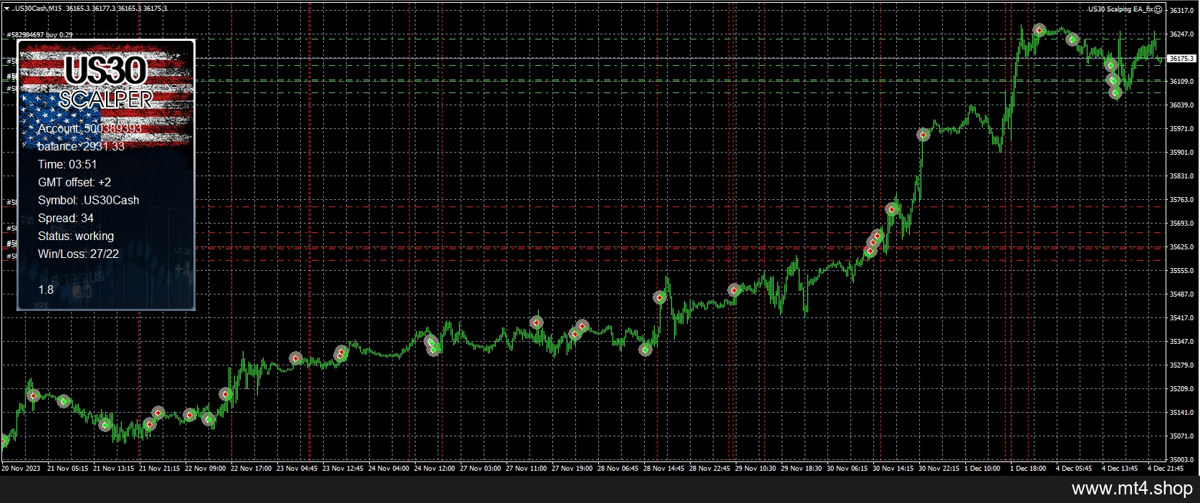Viewport: 1200px width, 503px height.
Task: Click the 35487.0 price axis label
Action: tap(1181, 294)
